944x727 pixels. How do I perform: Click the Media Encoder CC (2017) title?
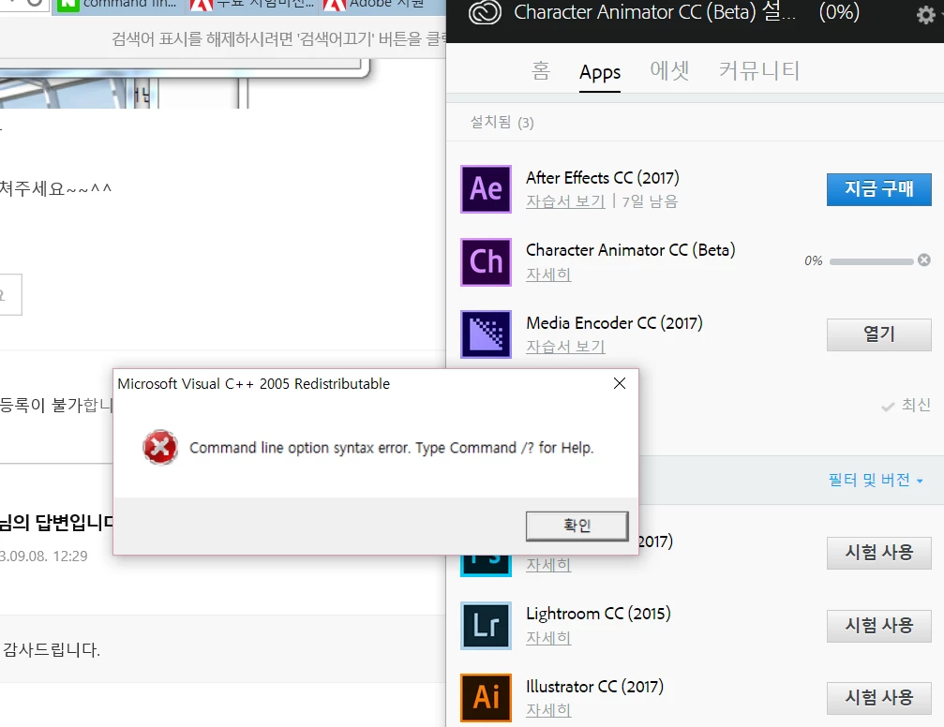coord(614,323)
